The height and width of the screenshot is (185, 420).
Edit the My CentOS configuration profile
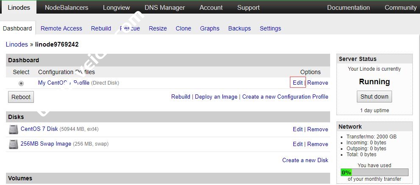click(x=298, y=83)
